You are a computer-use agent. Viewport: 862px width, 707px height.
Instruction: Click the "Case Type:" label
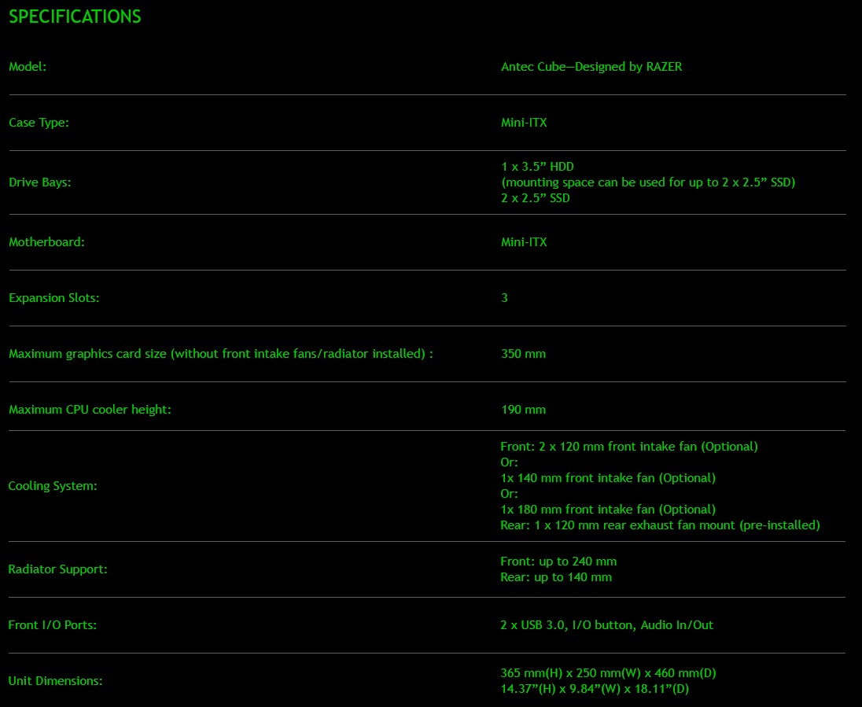pos(39,123)
